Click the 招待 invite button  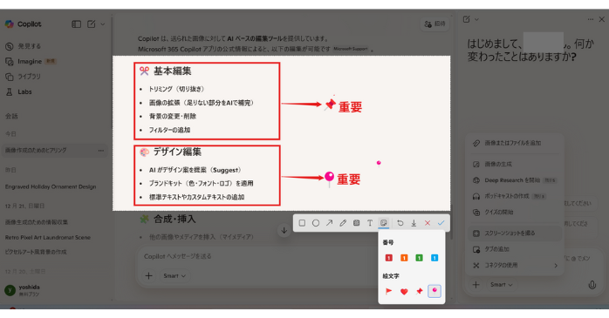tap(435, 24)
